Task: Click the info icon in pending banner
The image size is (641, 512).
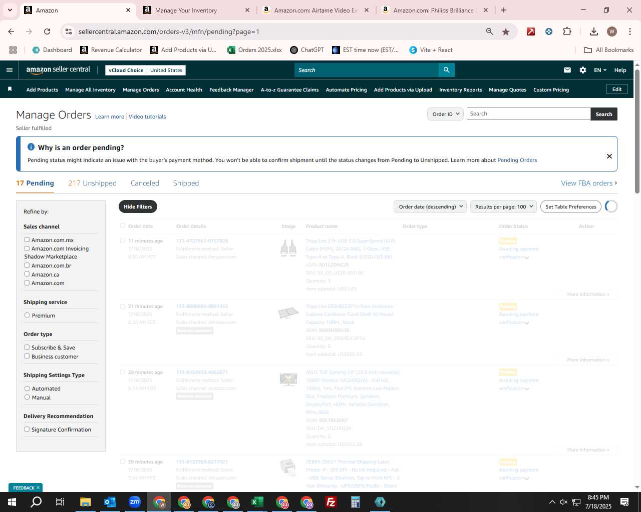Action: tap(31, 147)
